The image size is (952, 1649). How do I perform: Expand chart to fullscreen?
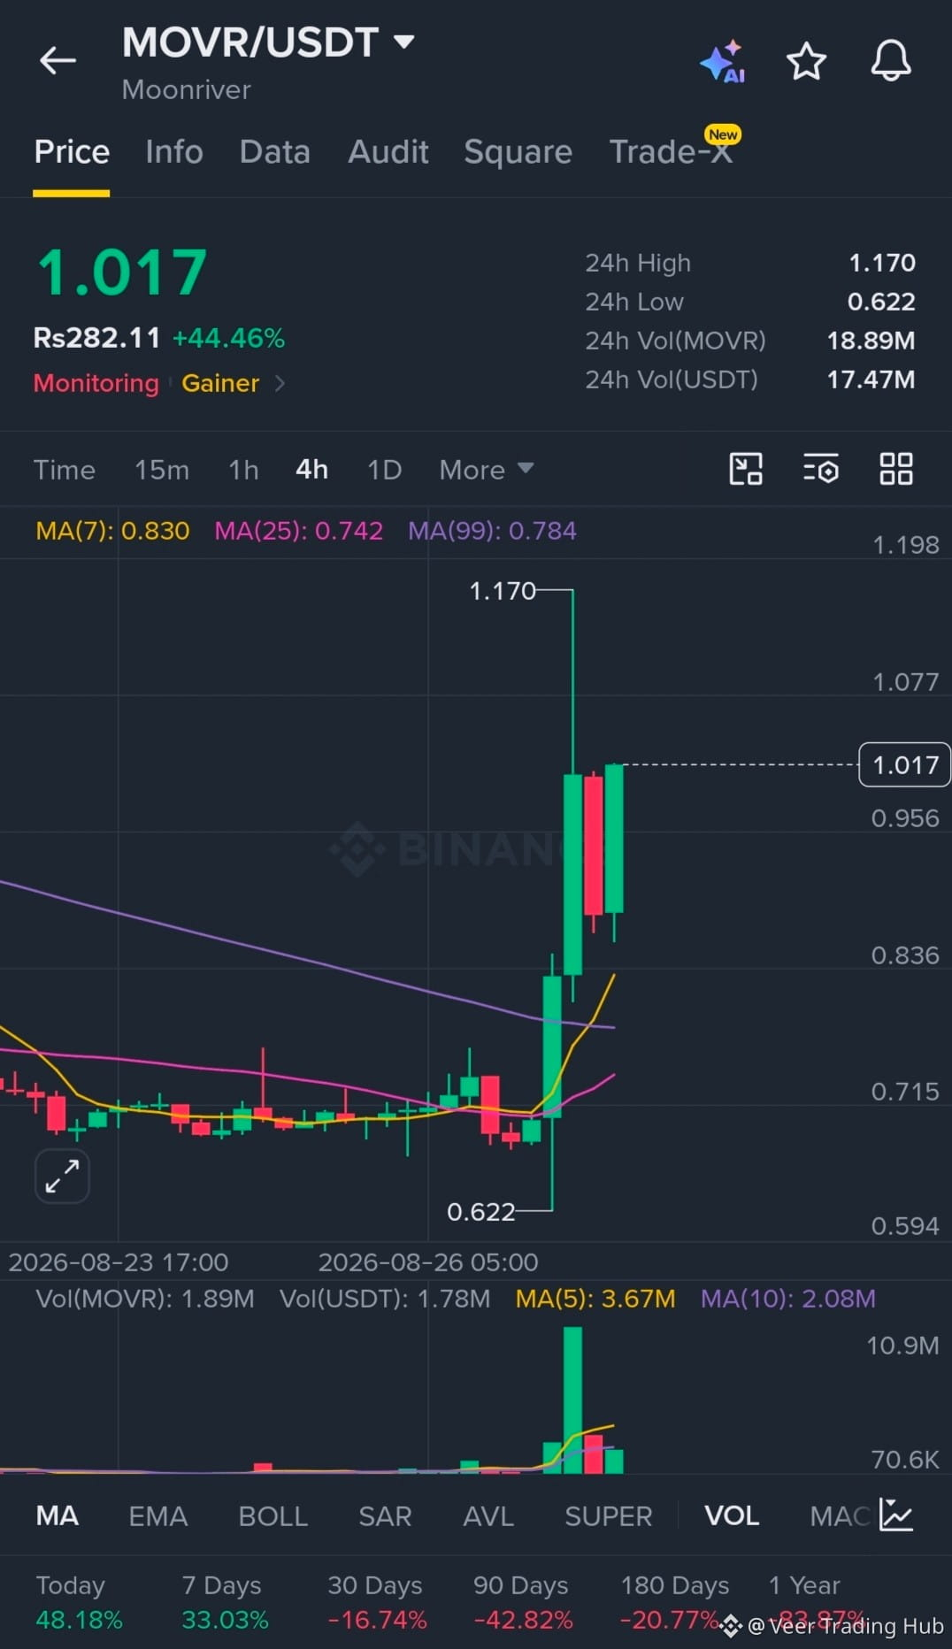pos(62,1176)
